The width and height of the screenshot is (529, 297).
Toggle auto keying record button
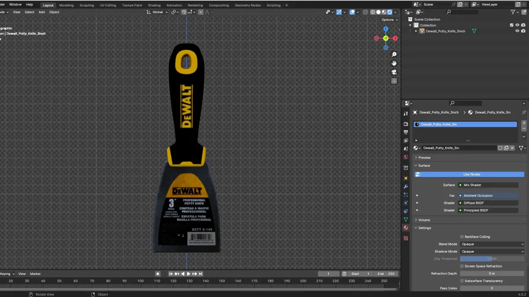(158, 274)
